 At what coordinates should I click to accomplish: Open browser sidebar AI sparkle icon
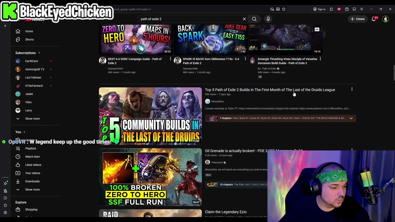[5, 183]
